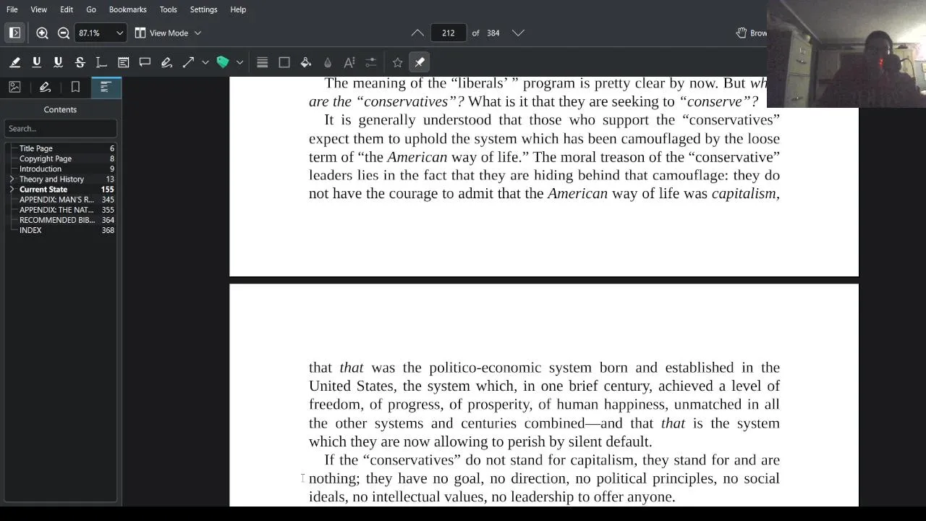926x521 pixels.
Task: Click page number 368 beside INDEX
Action: pyautogui.click(x=108, y=230)
